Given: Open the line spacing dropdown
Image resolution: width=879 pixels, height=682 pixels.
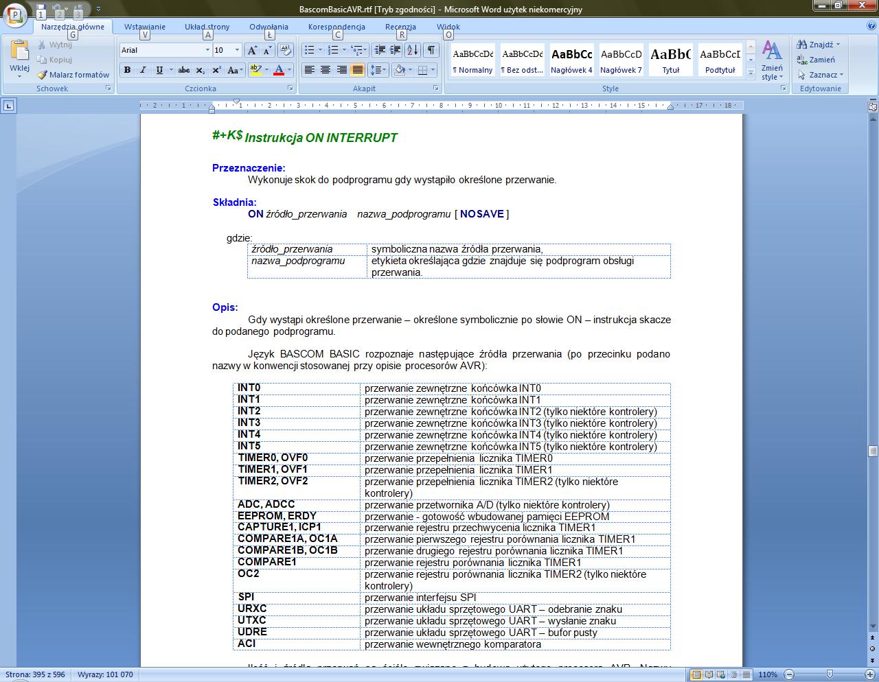Looking at the screenshot, I should coord(378,70).
